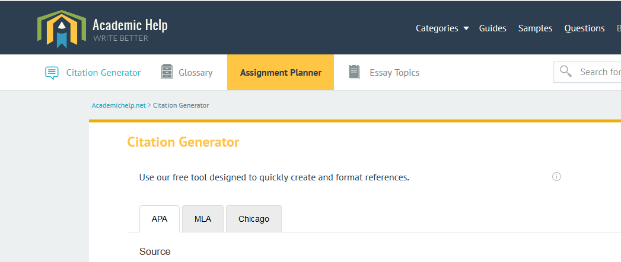This screenshot has width=621, height=262.
Task: Click into the search input field
Action: (599, 72)
